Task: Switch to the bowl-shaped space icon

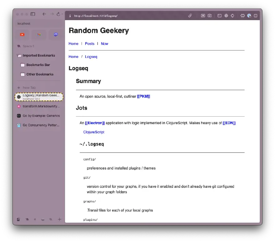Action: coord(43,219)
